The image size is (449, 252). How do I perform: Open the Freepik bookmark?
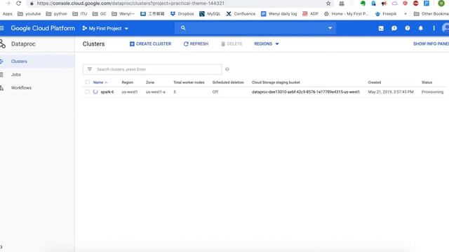386,14
